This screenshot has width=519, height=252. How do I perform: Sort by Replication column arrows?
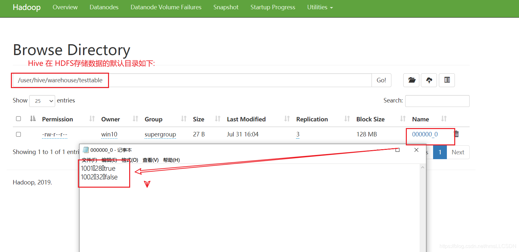point(347,119)
